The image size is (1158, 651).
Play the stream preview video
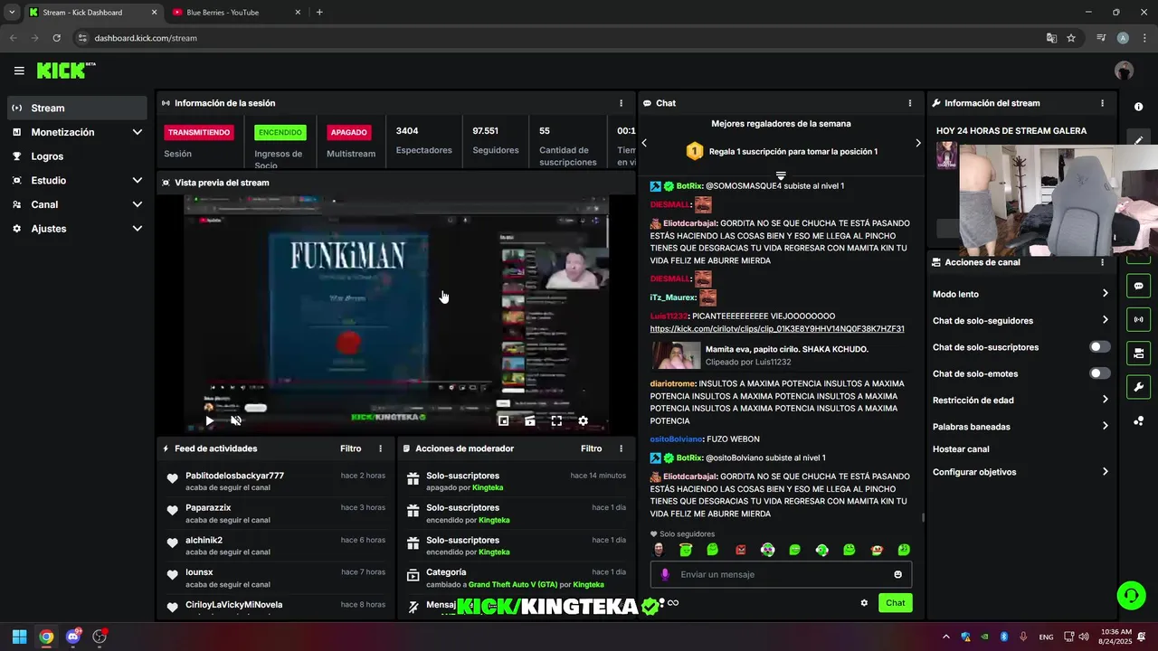pyautogui.click(x=209, y=420)
